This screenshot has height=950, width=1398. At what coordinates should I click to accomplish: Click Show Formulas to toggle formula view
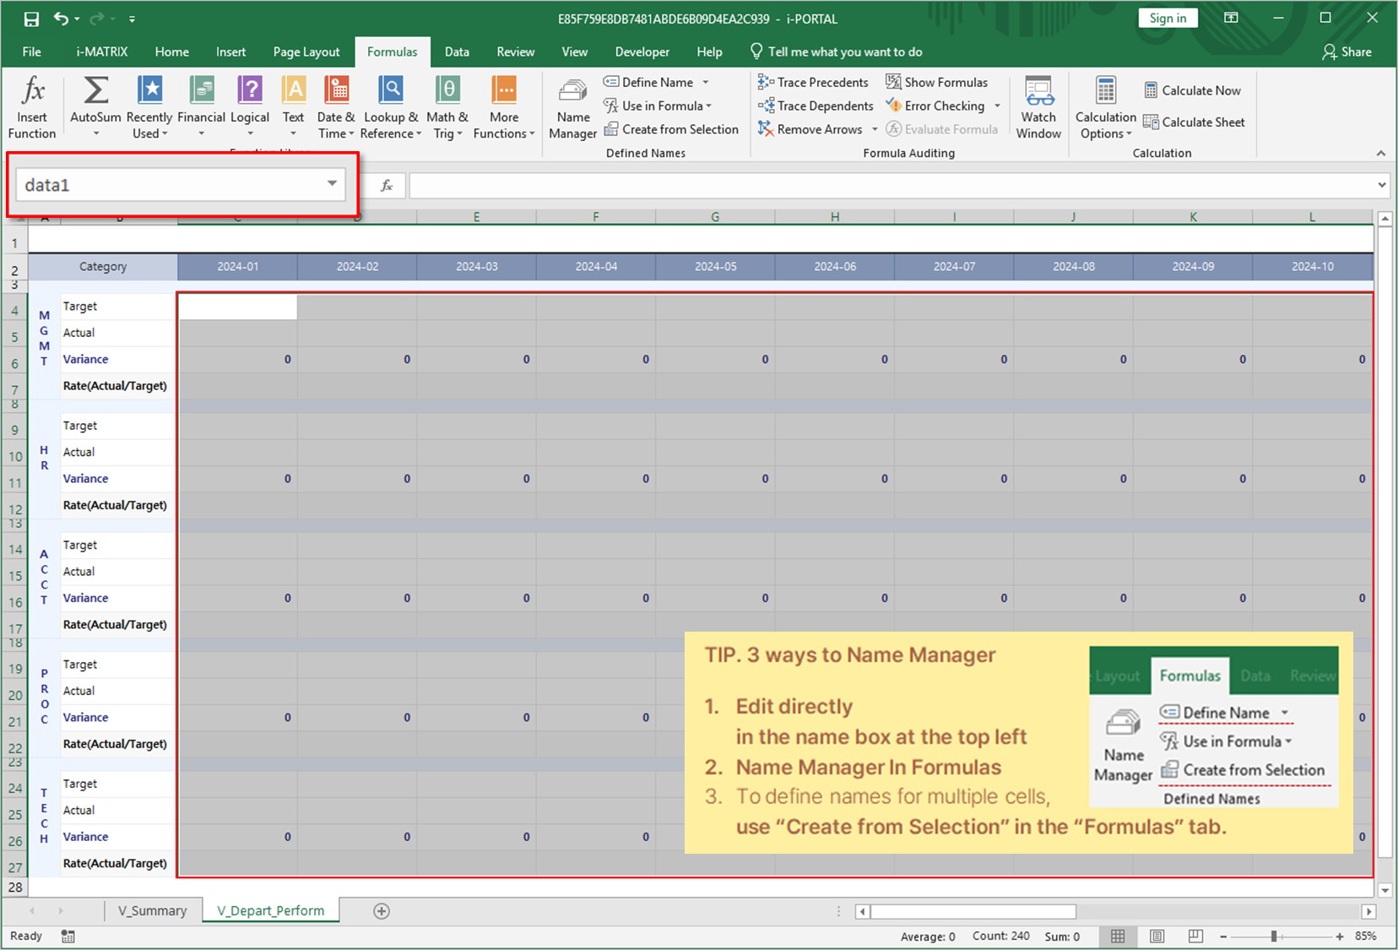coord(937,82)
